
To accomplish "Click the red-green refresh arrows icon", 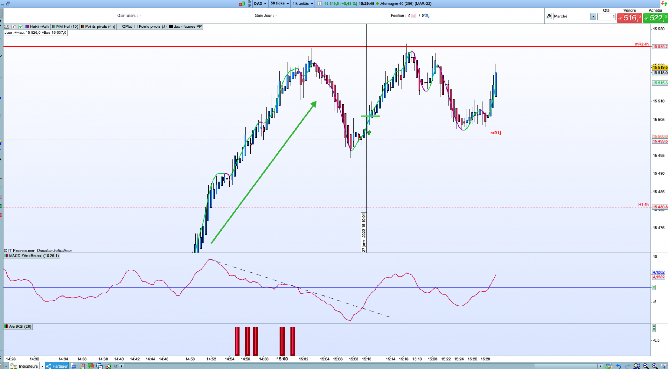I will (664, 3).
